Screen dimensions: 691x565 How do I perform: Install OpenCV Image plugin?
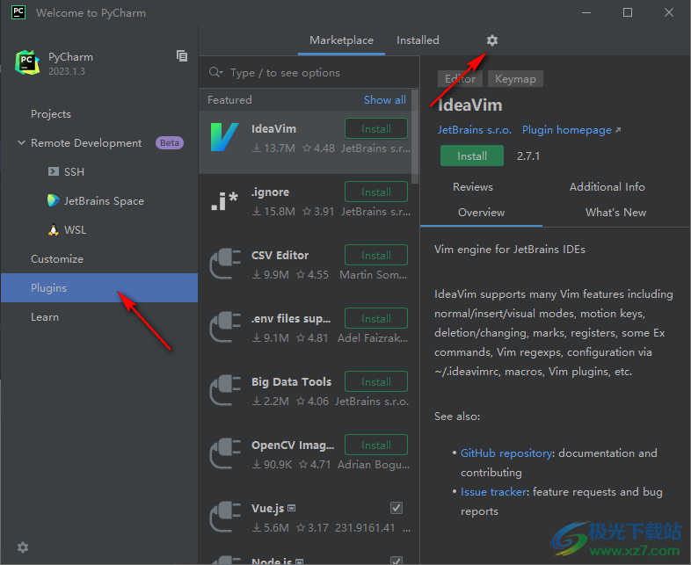point(376,445)
